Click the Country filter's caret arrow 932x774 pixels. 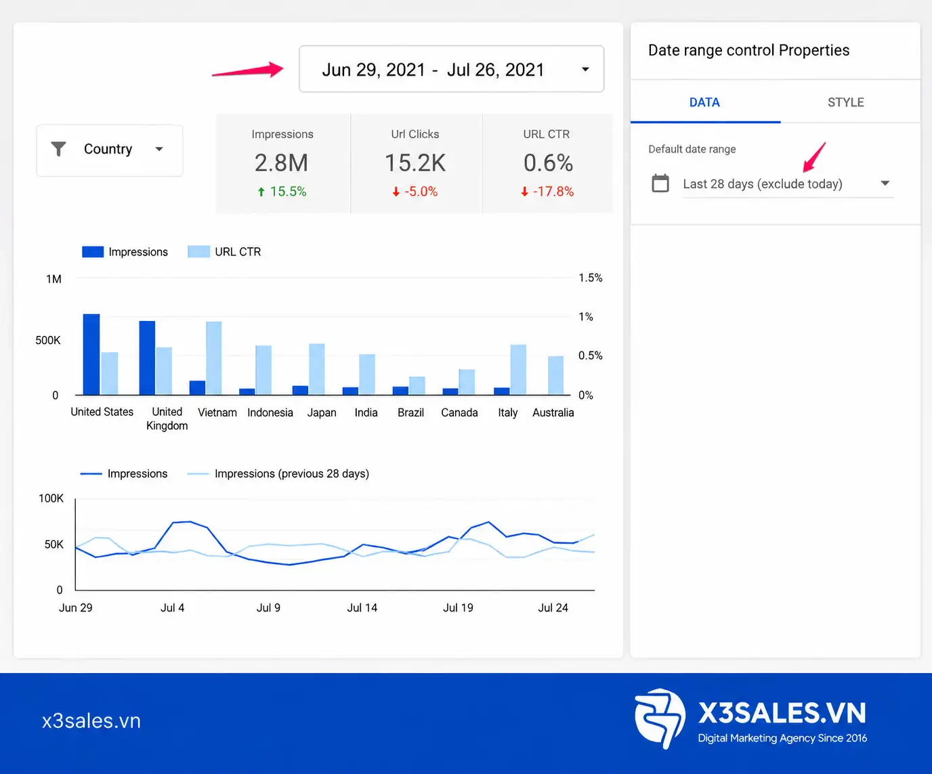pos(159,149)
